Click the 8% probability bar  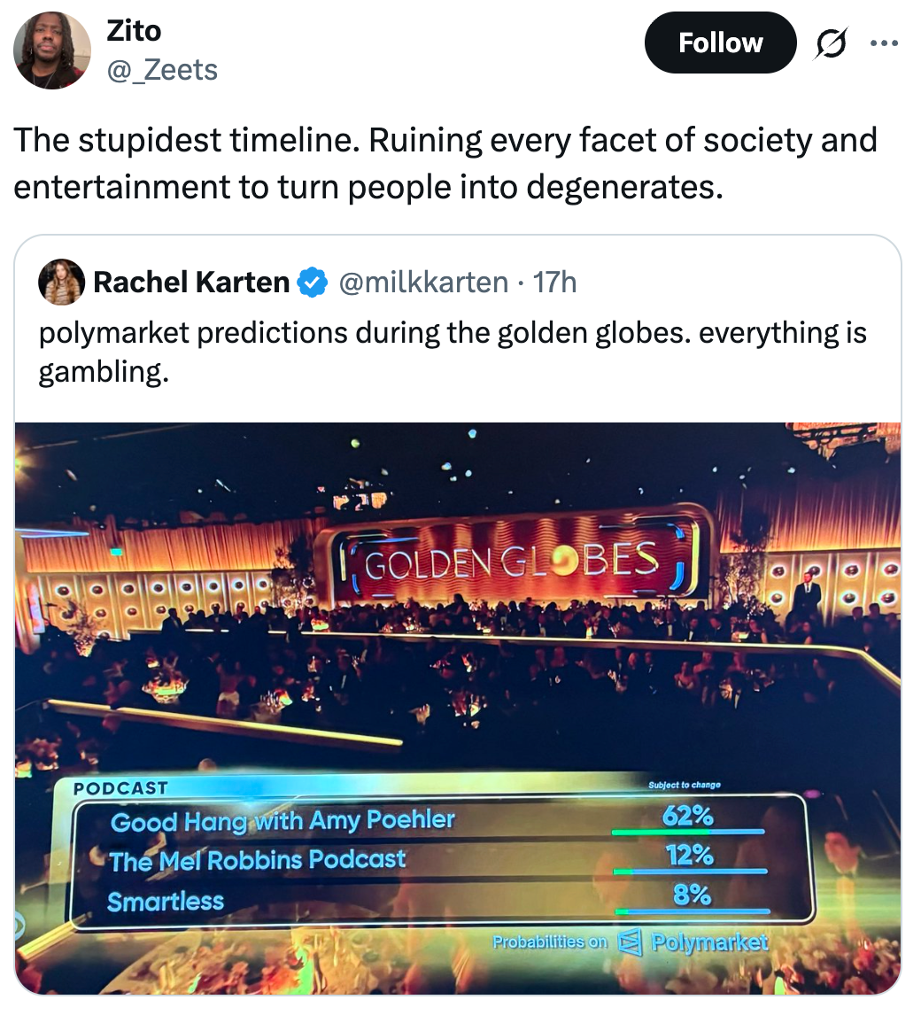[692, 910]
